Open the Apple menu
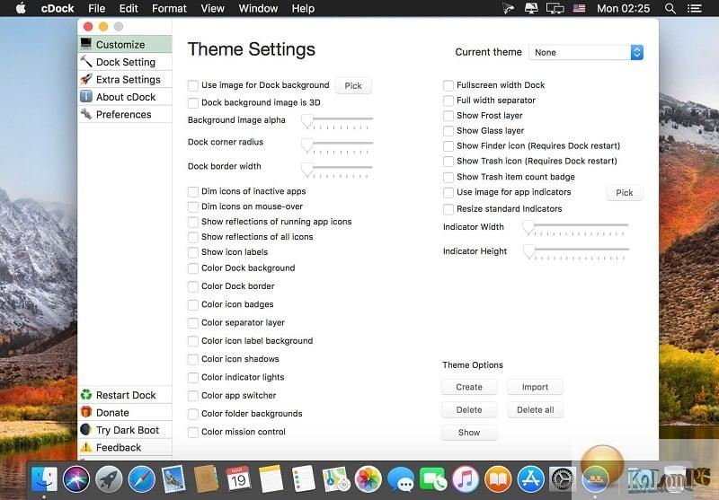The width and height of the screenshot is (719, 500). coord(21,8)
